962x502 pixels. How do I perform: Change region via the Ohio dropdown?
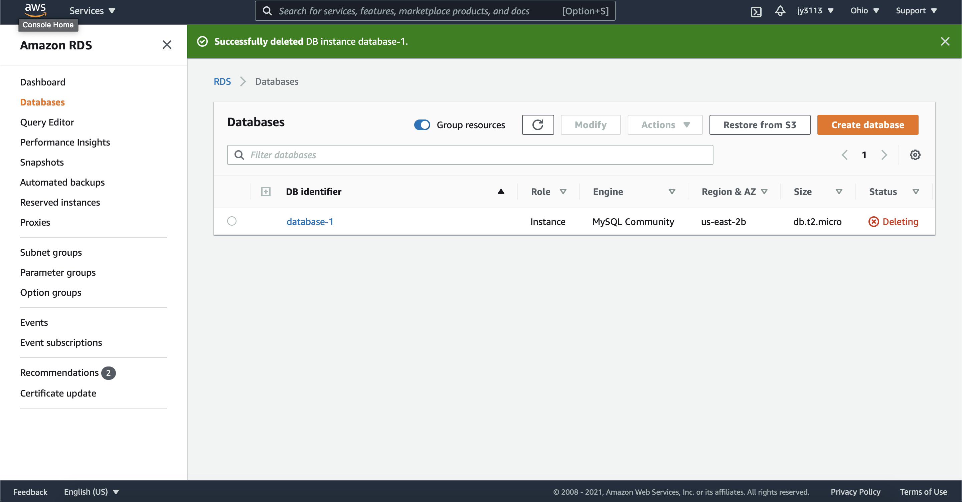point(865,11)
